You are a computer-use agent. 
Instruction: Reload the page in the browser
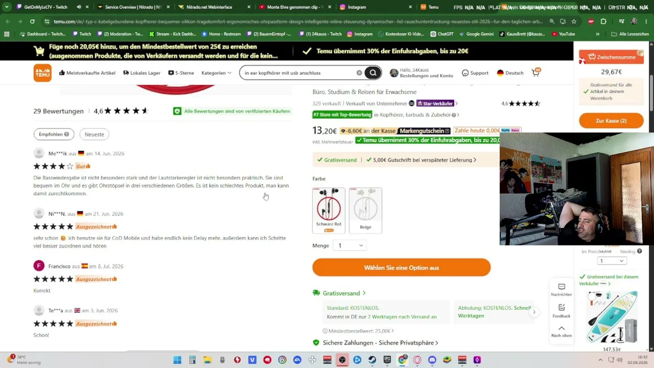pos(32,21)
